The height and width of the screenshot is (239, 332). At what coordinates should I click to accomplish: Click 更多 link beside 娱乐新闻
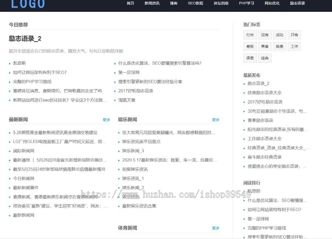[x=215, y=120]
